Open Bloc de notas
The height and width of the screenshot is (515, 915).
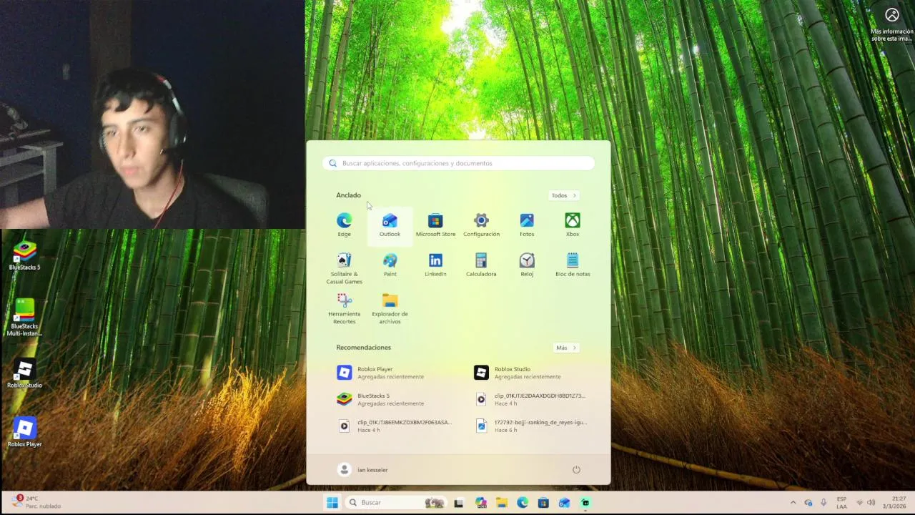tap(573, 265)
